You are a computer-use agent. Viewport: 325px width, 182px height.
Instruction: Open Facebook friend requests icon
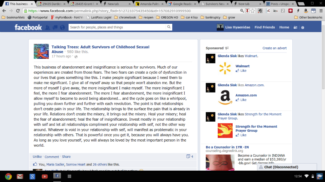point(48,27)
